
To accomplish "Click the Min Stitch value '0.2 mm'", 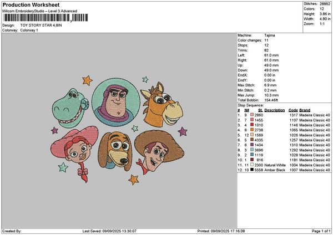I will 270,90.
